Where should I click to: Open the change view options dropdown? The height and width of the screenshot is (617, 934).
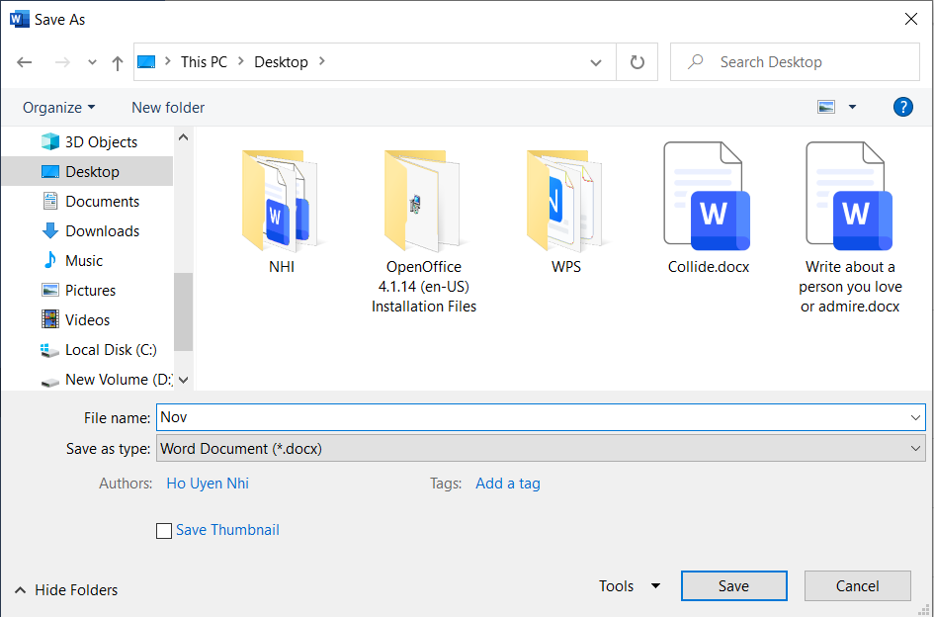tap(851, 106)
